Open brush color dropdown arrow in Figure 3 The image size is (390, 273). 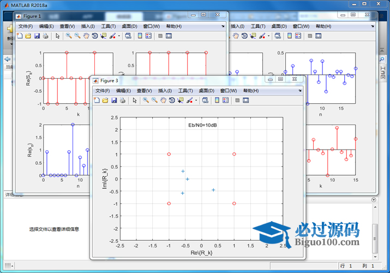tap(196, 100)
